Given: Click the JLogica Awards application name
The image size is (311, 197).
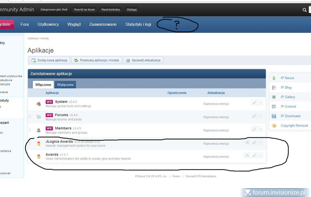Looking at the screenshot, I should point(59,141).
